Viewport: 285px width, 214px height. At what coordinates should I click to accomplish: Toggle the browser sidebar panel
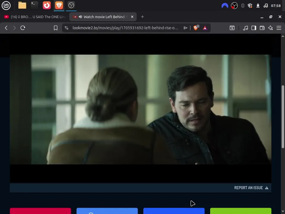(x=254, y=28)
